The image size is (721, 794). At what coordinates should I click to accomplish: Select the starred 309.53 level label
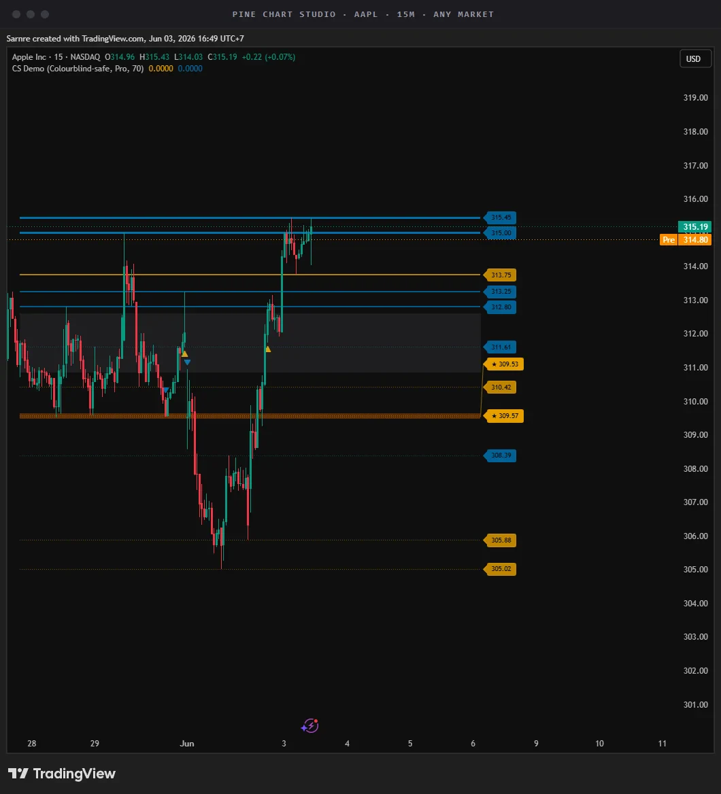[504, 364]
